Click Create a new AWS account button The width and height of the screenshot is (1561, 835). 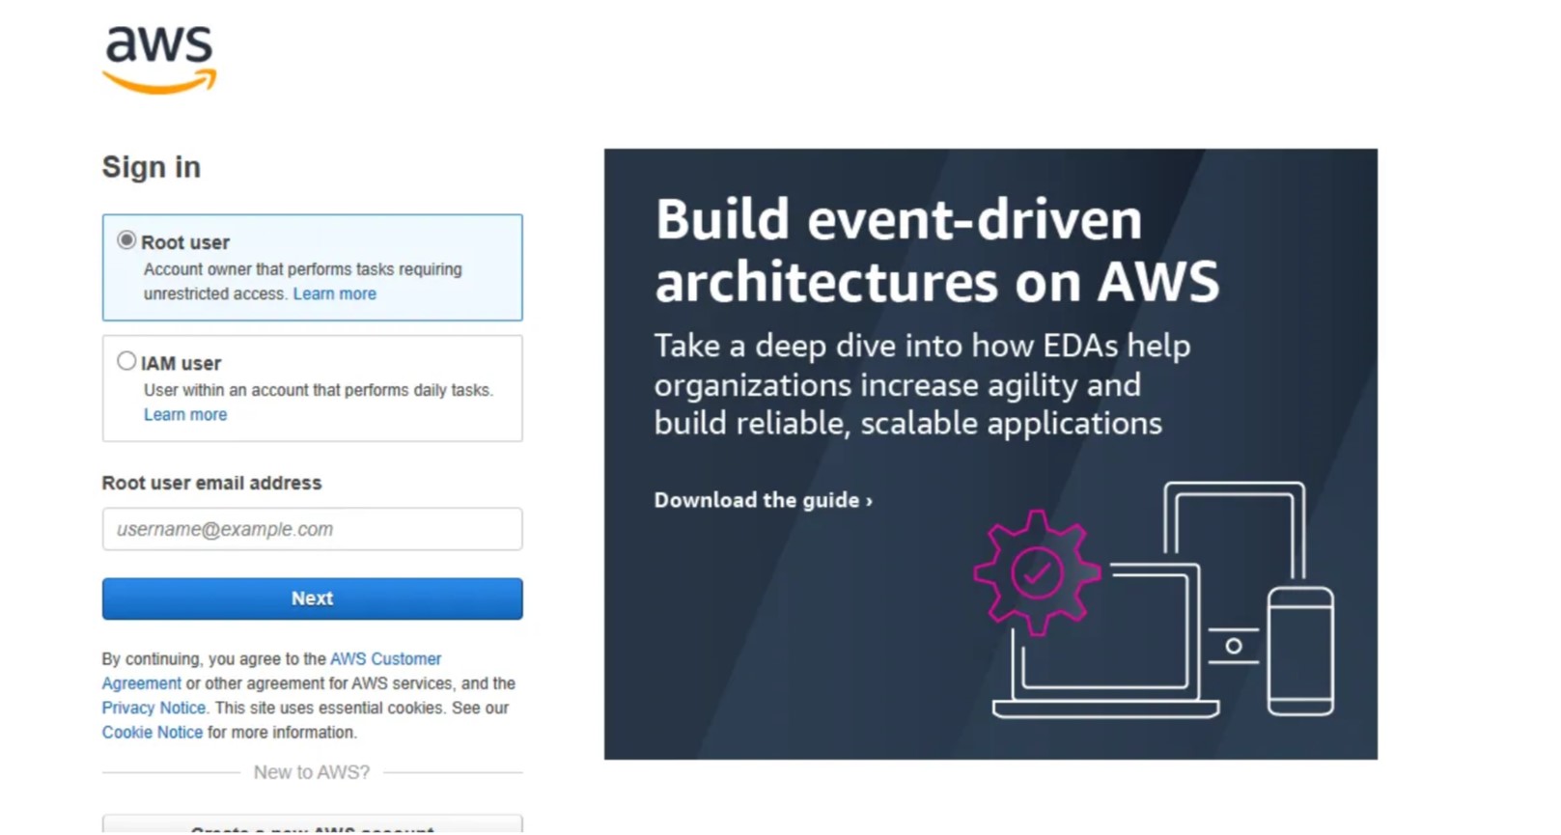click(312, 826)
